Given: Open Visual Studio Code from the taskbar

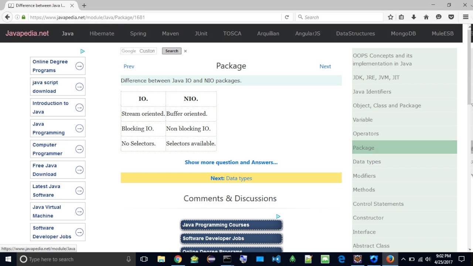Looking at the screenshot, I should [276, 259].
